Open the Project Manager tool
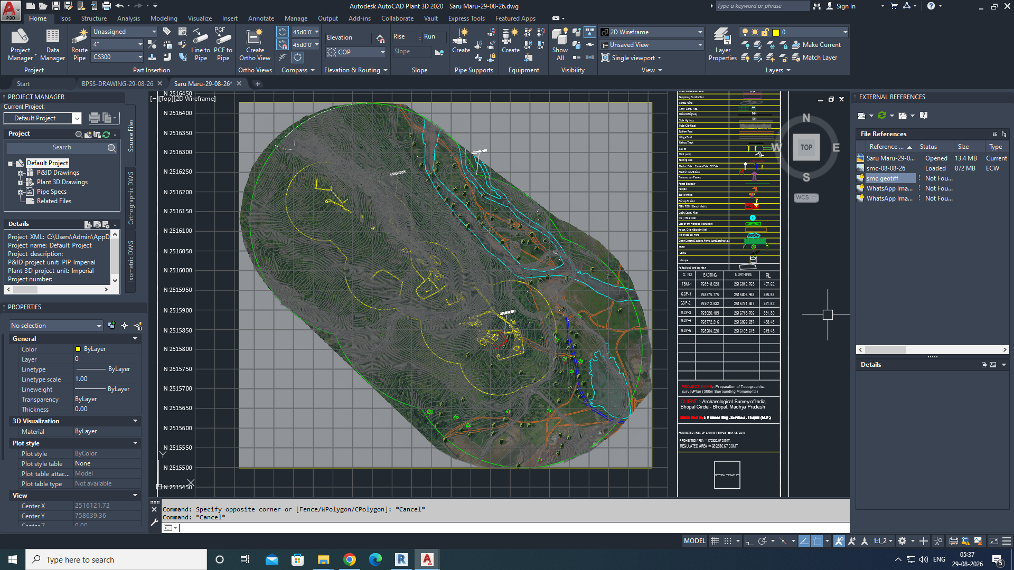The image size is (1014, 570). coord(21,45)
